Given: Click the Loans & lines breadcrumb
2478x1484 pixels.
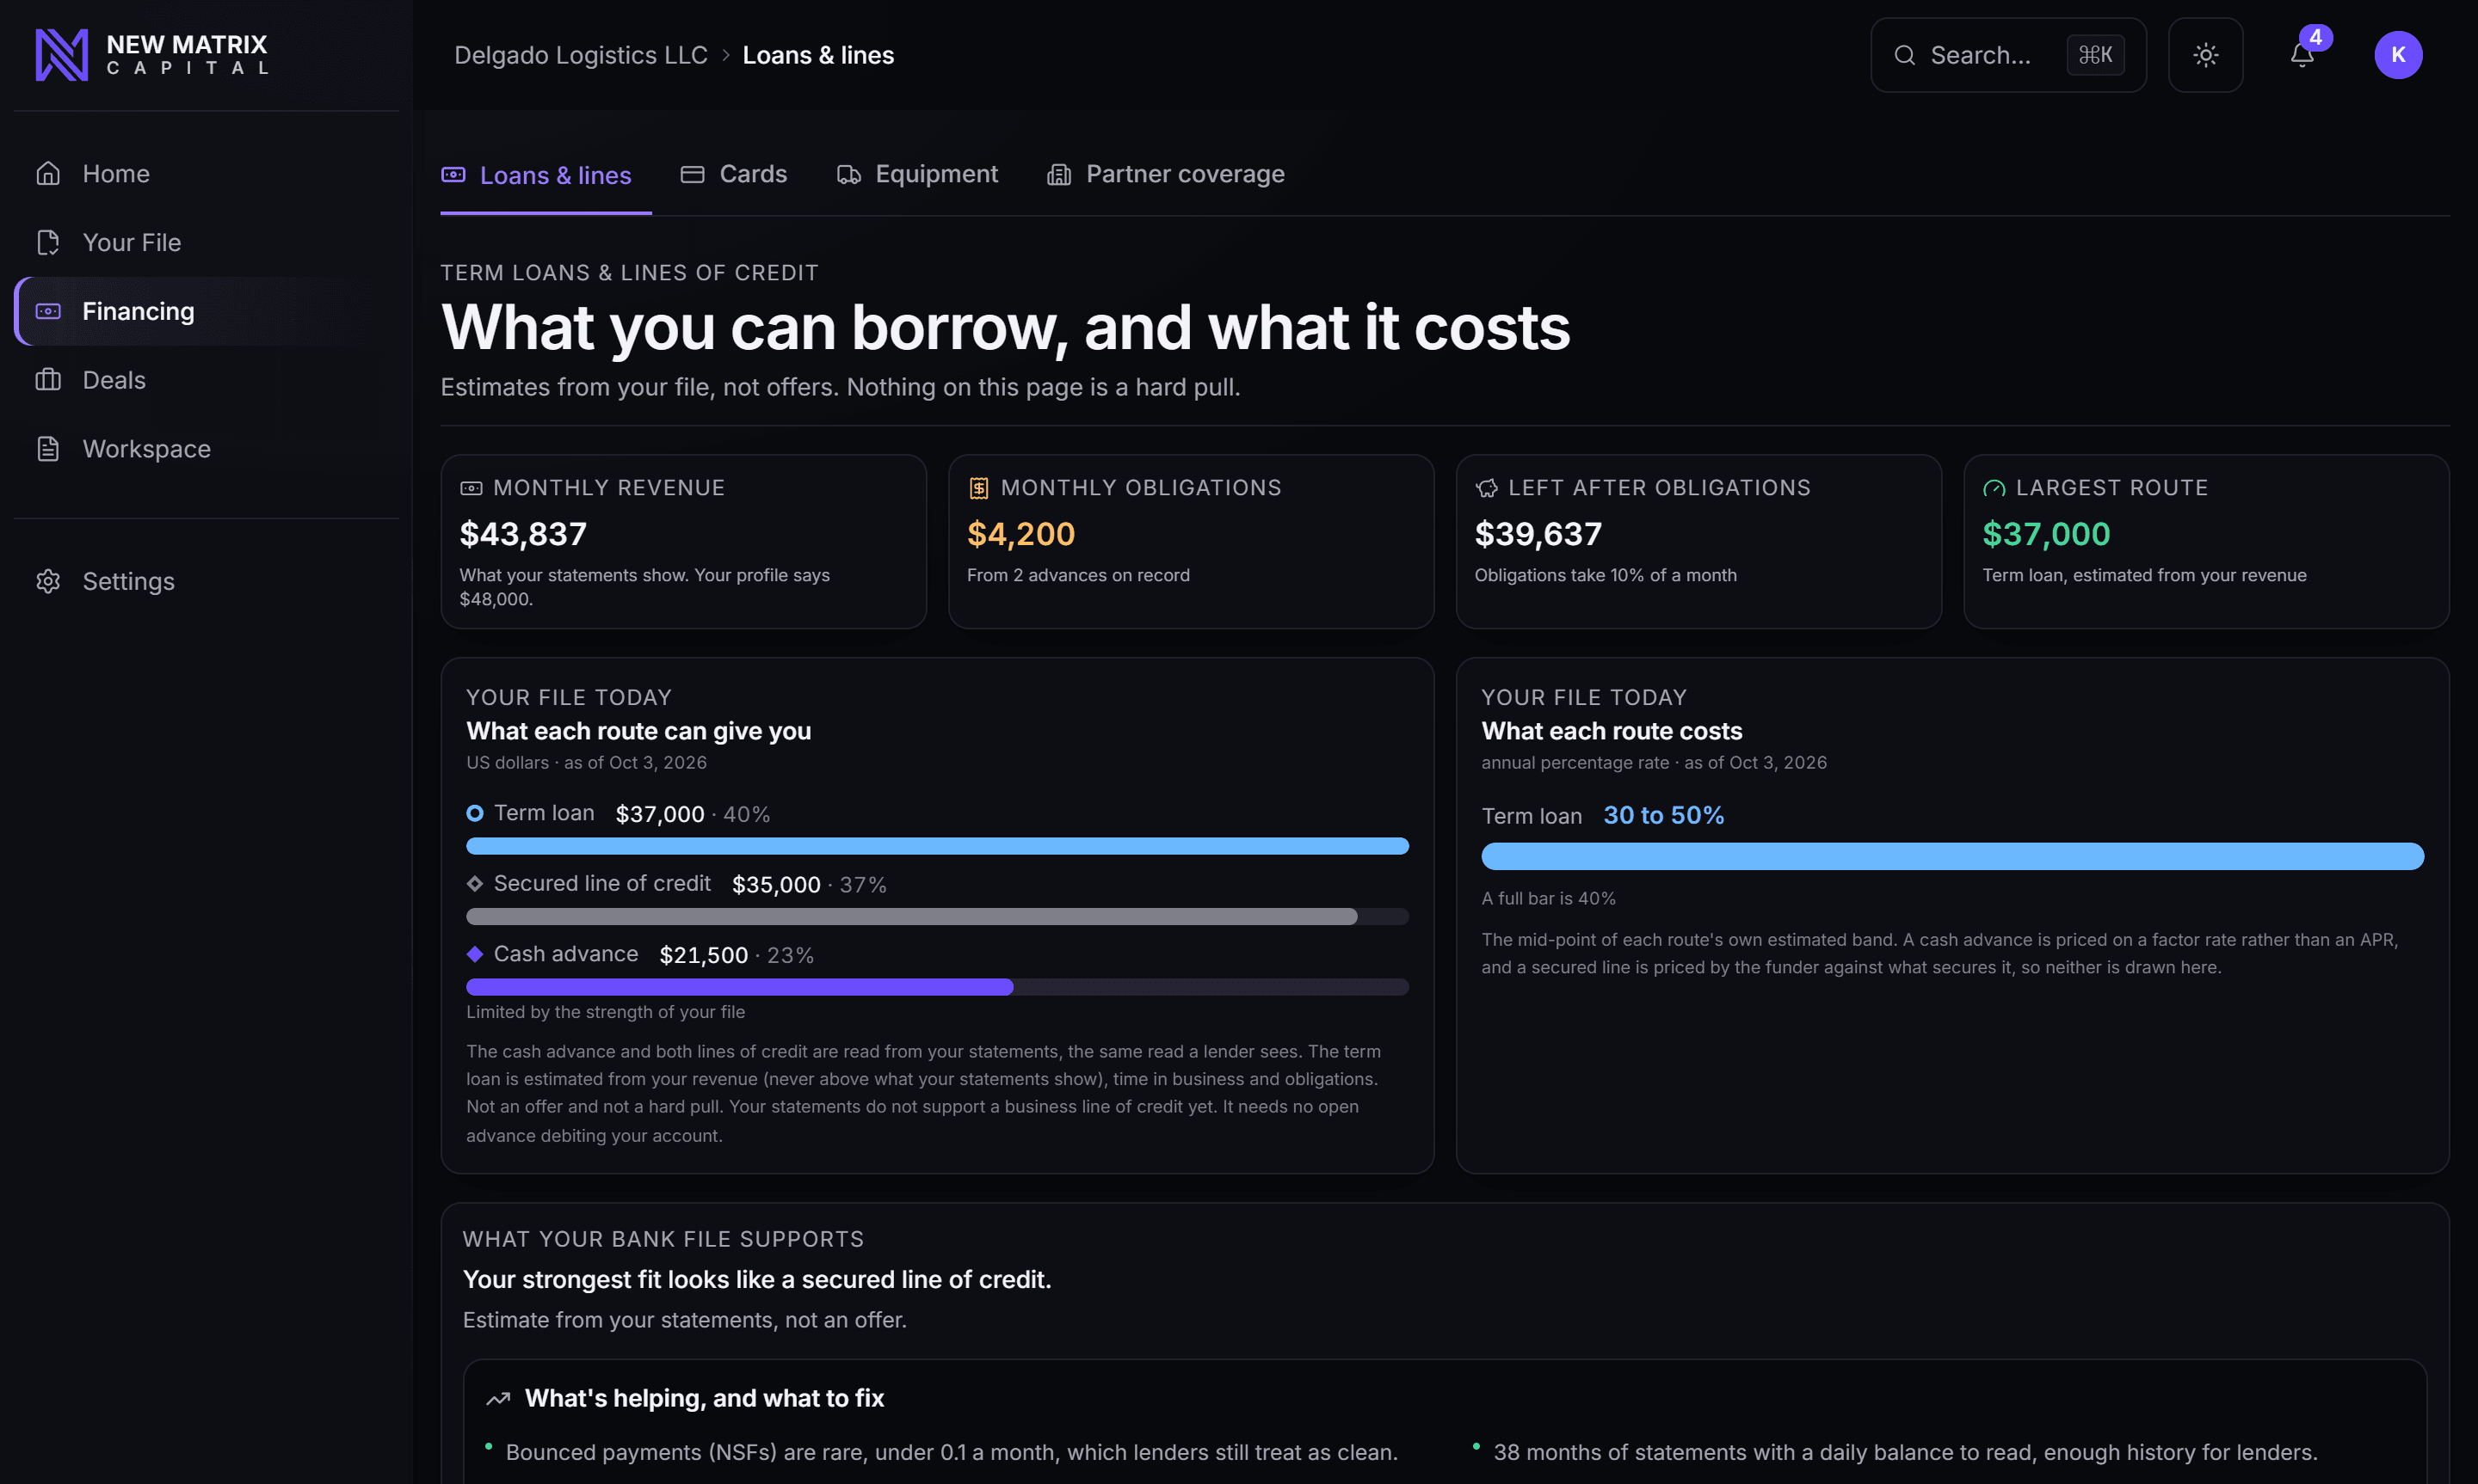Looking at the screenshot, I should (x=817, y=55).
